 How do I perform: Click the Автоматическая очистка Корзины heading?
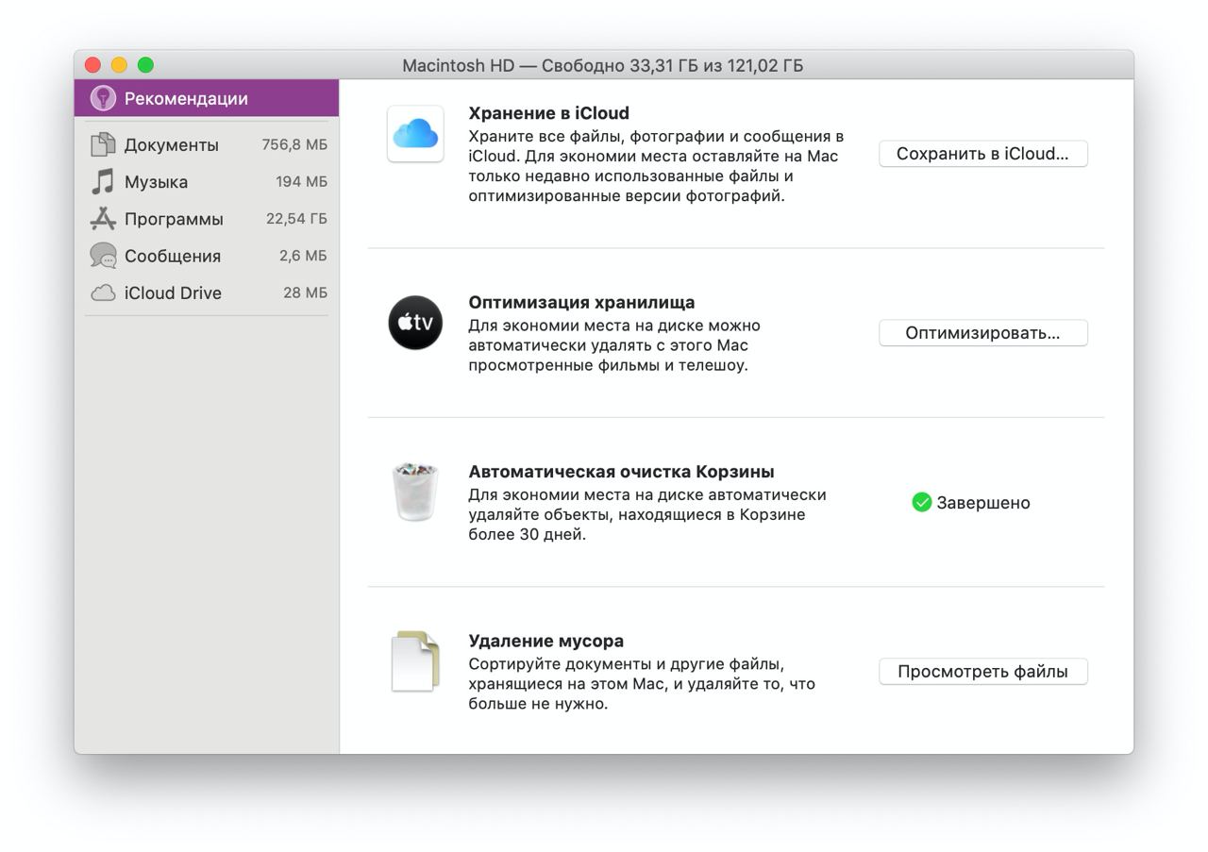coord(621,472)
